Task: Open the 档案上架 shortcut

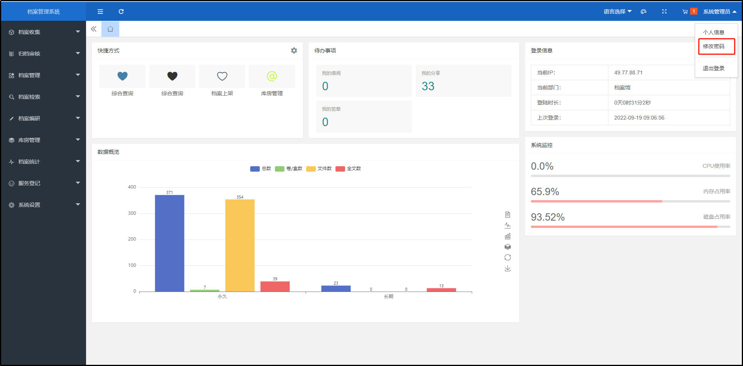Action: (222, 81)
